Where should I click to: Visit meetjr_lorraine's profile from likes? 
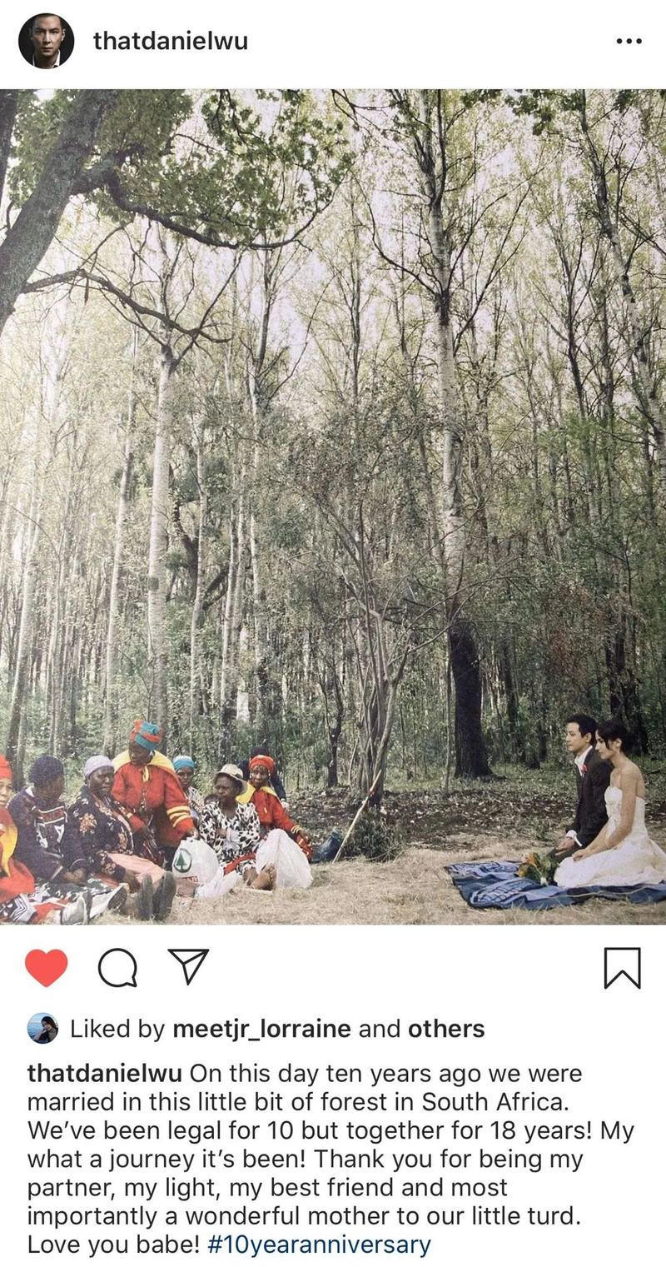(261, 1030)
